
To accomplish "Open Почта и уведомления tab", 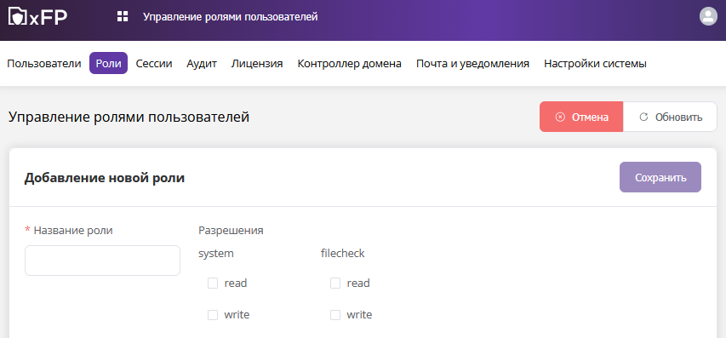I will pos(472,64).
